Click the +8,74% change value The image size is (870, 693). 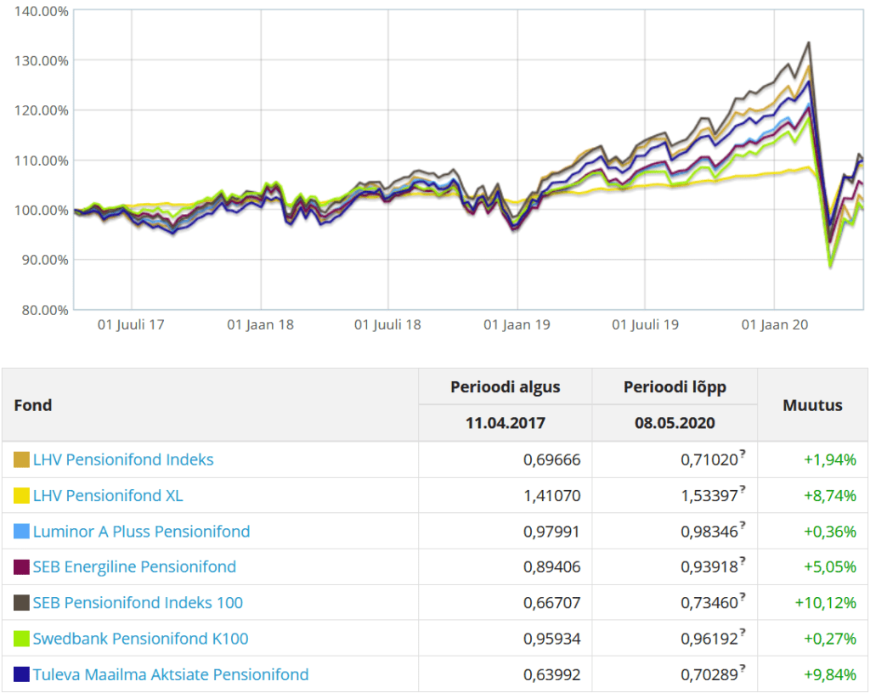click(x=830, y=496)
